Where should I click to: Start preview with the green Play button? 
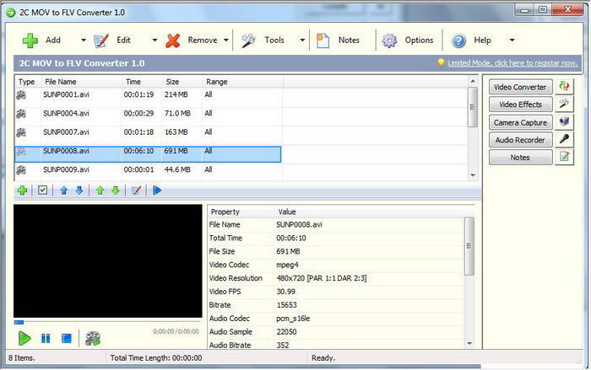pyautogui.click(x=24, y=338)
